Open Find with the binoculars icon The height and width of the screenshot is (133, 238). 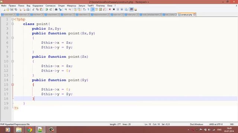pos(56,10)
